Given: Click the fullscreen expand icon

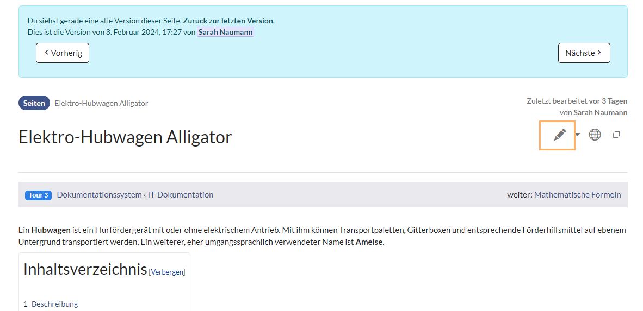Looking at the screenshot, I should point(616,135).
